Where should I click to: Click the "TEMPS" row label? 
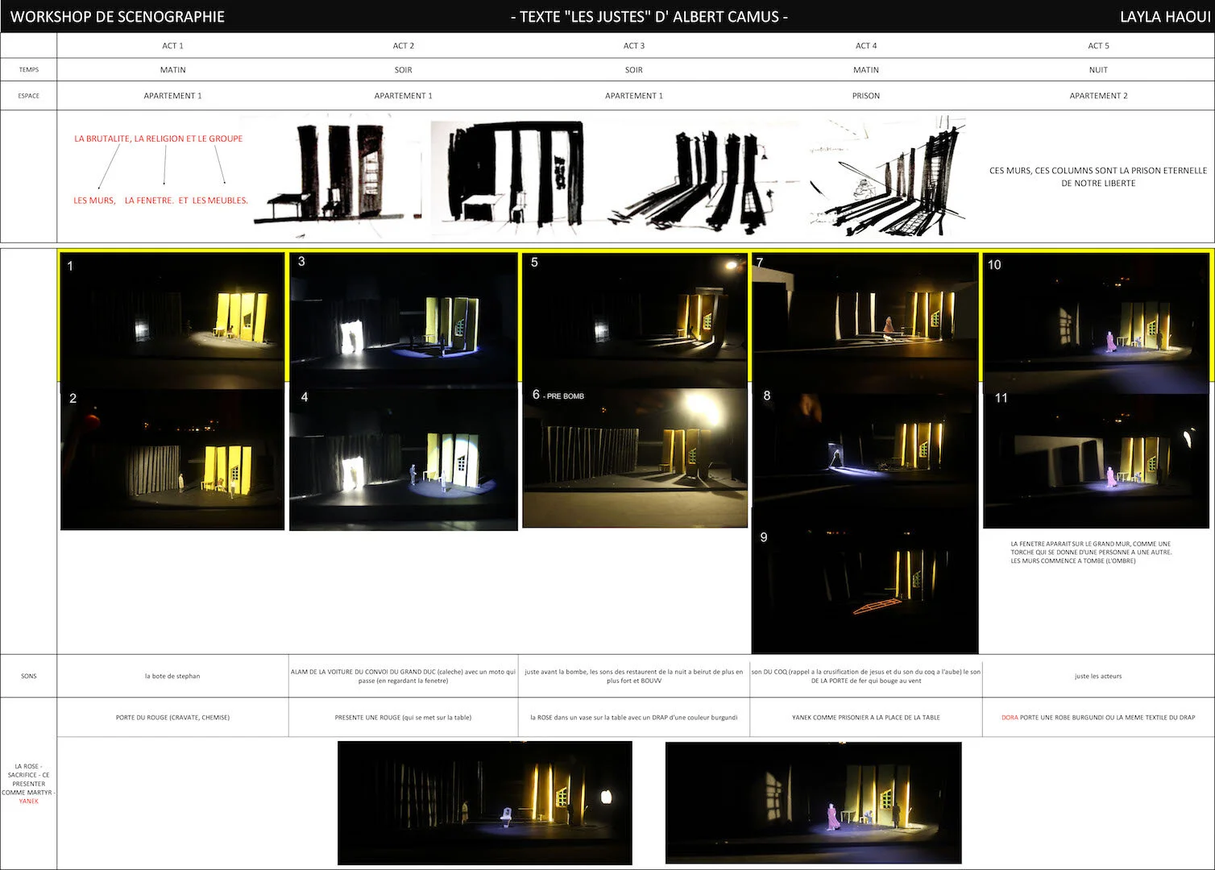coord(29,70)
